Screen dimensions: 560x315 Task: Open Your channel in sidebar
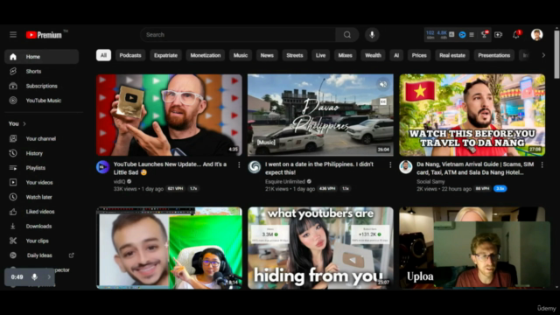(42, 138)
